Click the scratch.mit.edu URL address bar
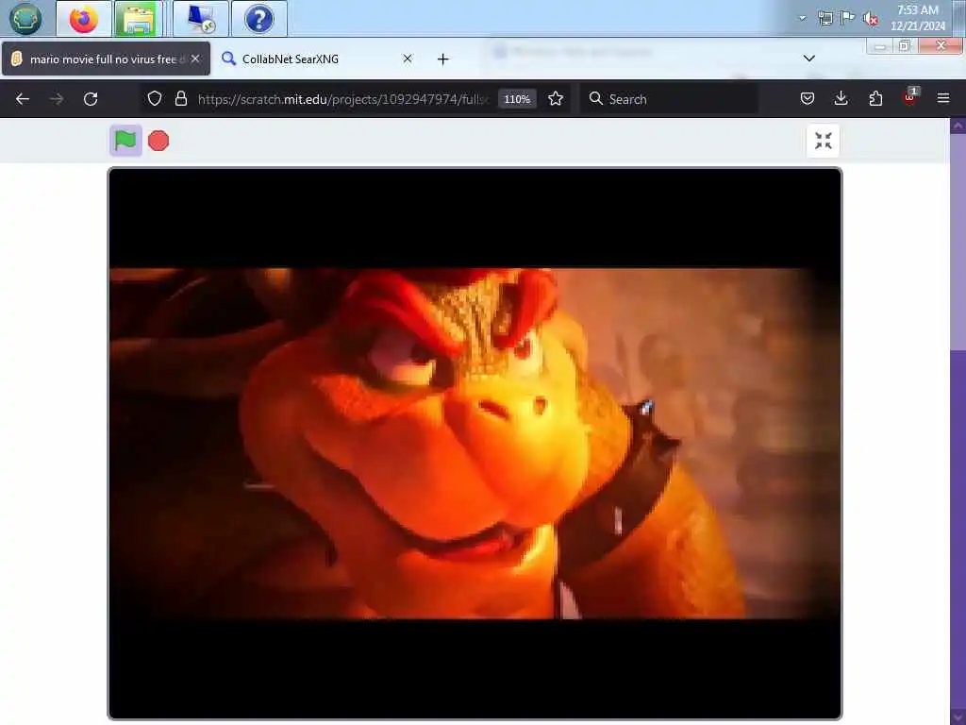 [x=342, y=98]
